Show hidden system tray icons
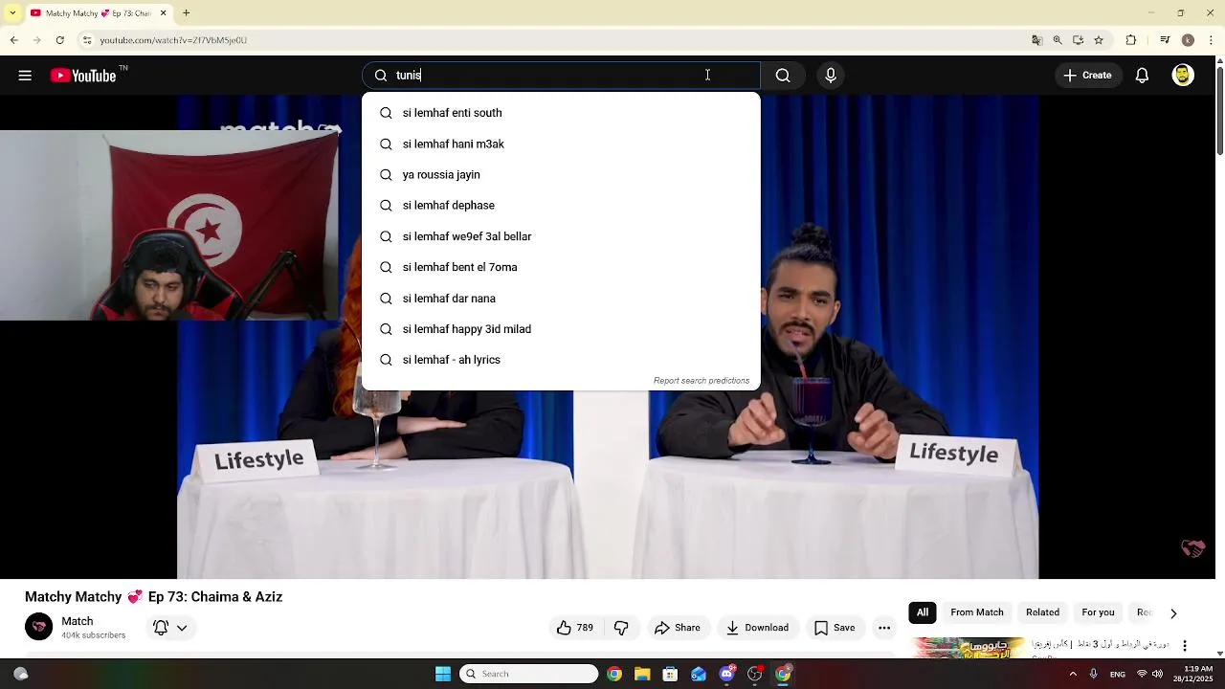This screenshot has width=1225, height=689. coord(1073,674)
